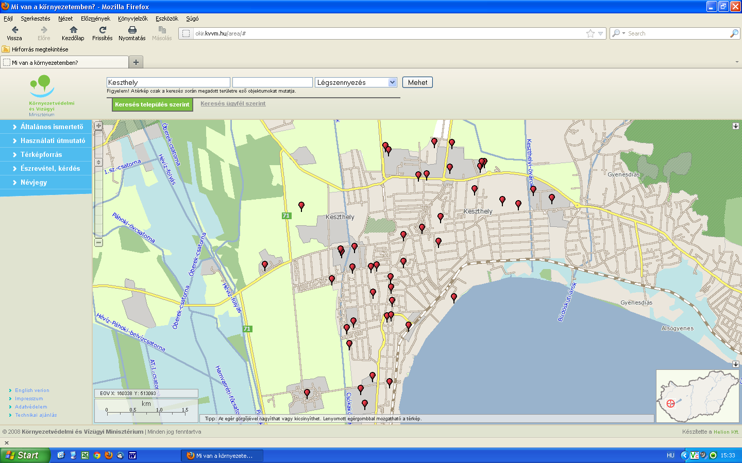
Task: Open the Eszközök menu
Action: 167,19
